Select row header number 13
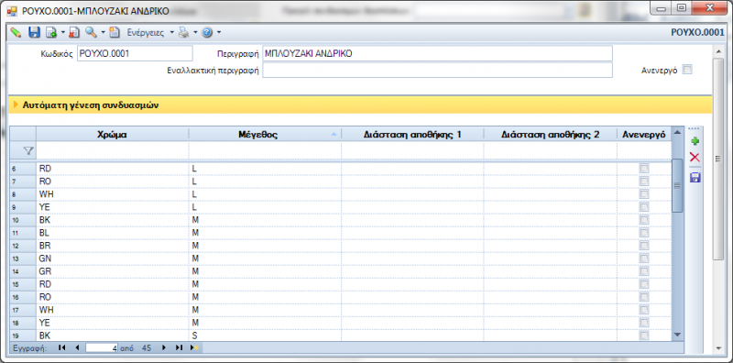 pos(23,258)
